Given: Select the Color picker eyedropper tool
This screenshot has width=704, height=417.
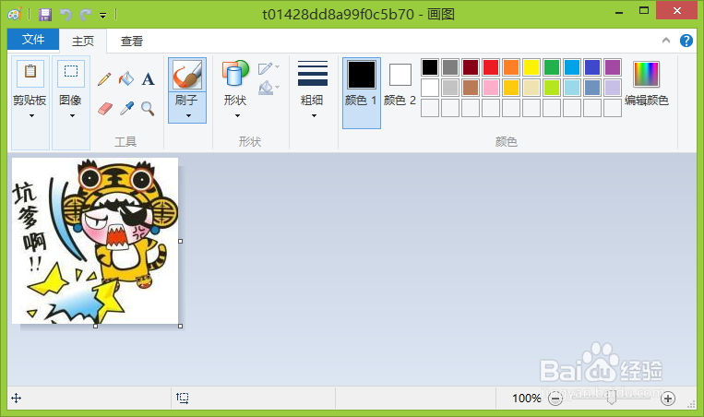Looking at the screenshot, I should [126, 108].
